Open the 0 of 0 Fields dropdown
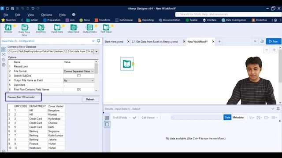Image resolution: width=282 pixels, height=158 pixels. [x=122, y=118]
